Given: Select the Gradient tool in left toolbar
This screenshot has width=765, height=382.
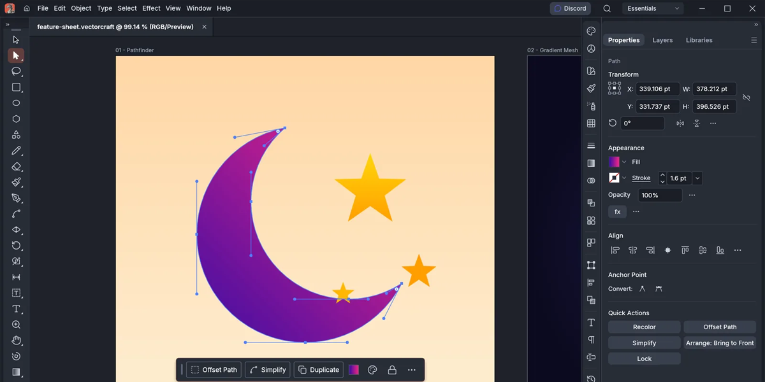Looking at the screenshot, I should [16, 372].
